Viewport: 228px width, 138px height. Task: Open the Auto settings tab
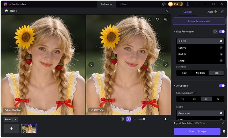point(212,12)
